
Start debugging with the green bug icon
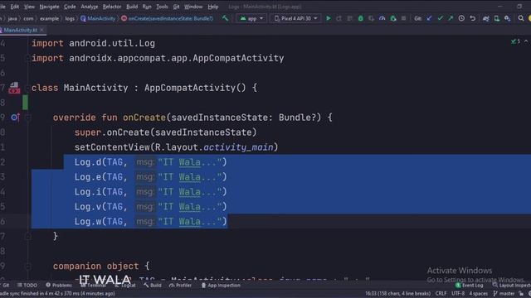tap(361, 18)
